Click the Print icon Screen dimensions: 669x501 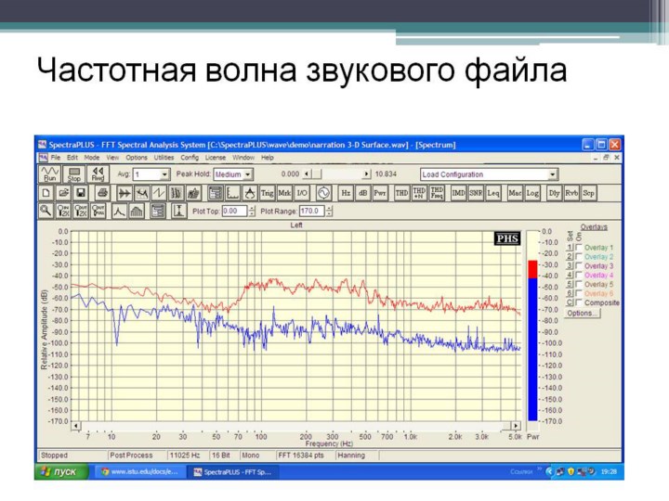tap(102, 193)
